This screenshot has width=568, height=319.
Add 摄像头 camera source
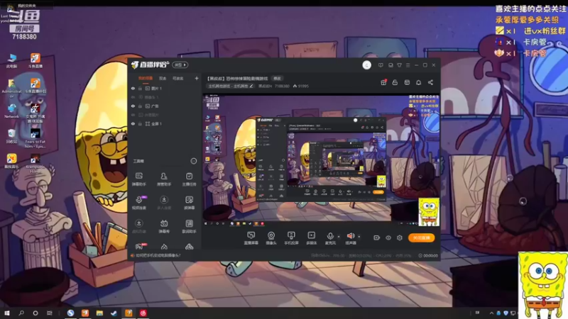coord(271,238)
